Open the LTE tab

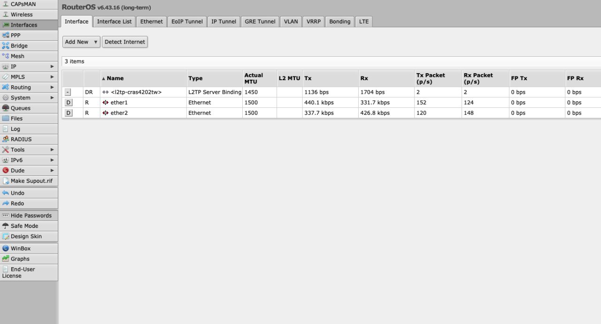tap(364, 22)
